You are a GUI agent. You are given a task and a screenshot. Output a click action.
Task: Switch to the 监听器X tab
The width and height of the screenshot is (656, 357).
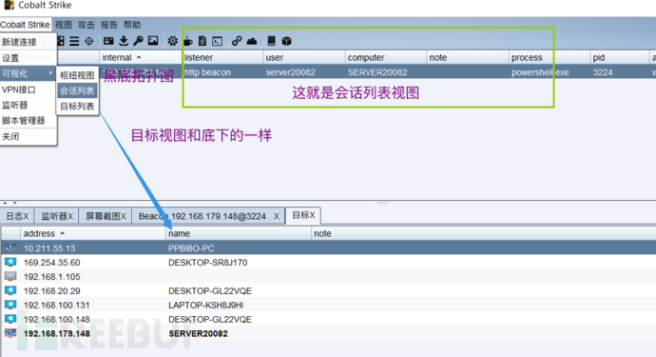56,216
